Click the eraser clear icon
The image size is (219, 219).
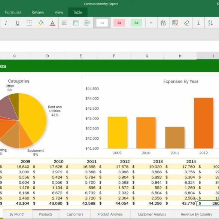tap(186, 23)
